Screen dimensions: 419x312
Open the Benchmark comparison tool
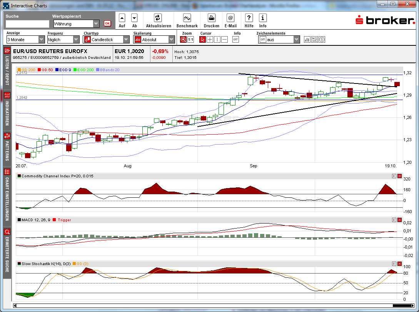[187, 18]
